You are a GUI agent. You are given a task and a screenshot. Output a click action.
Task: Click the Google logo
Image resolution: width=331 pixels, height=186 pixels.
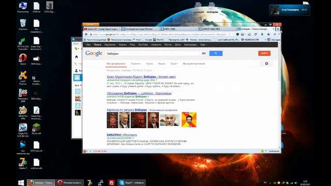point(94,53)
